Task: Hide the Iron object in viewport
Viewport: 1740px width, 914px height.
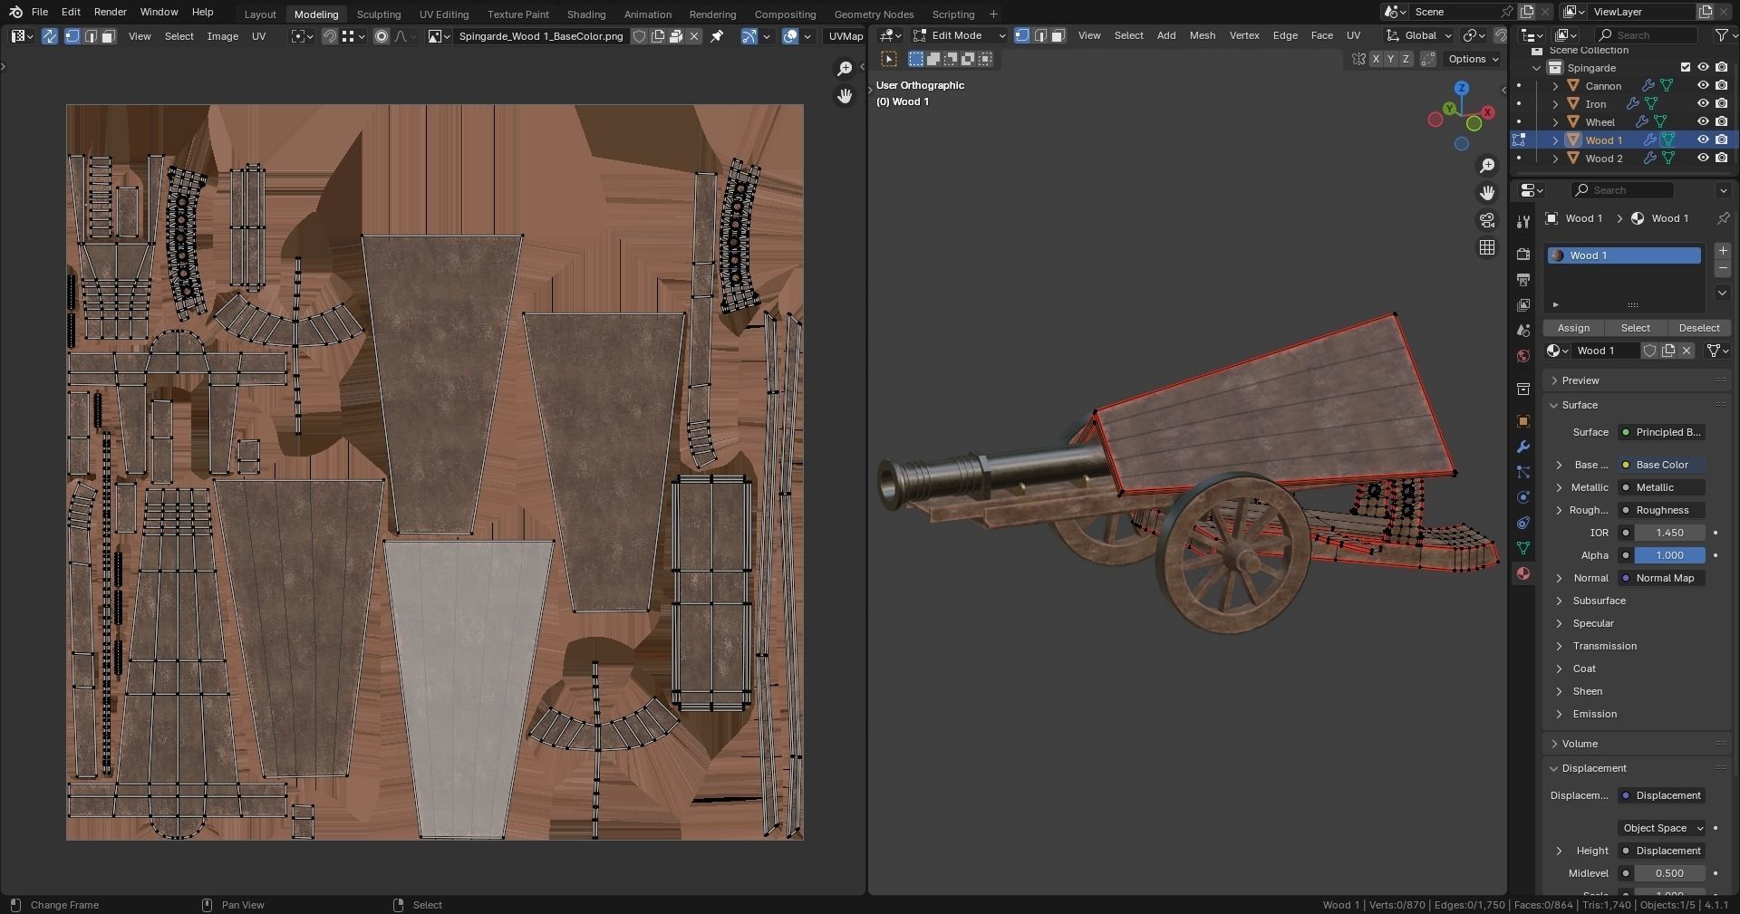Action: (x=1703, y=104)
